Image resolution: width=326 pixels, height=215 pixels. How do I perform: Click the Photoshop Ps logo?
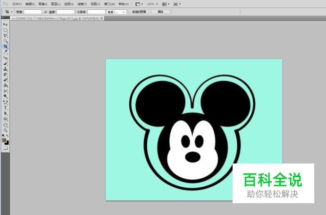5,4
